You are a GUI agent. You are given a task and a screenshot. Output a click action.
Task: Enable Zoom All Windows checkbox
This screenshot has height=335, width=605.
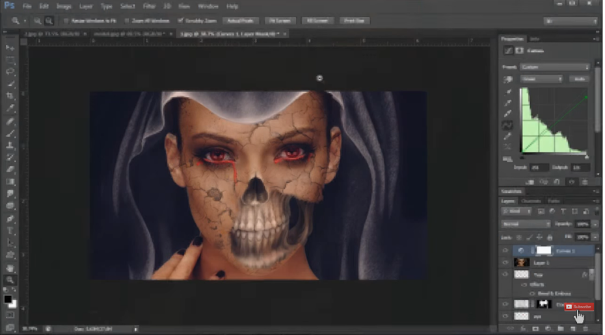(x=127, y=21)
